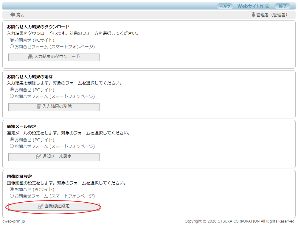Go back using the 戻る link
This screenshot has height=238, width=298.
pyautogui.click(x=20, y=15)
